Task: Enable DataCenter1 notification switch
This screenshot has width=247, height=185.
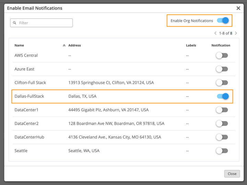Action: [x=222, y=110]
